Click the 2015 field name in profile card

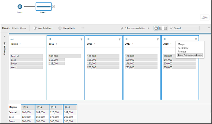coord(51,44)
